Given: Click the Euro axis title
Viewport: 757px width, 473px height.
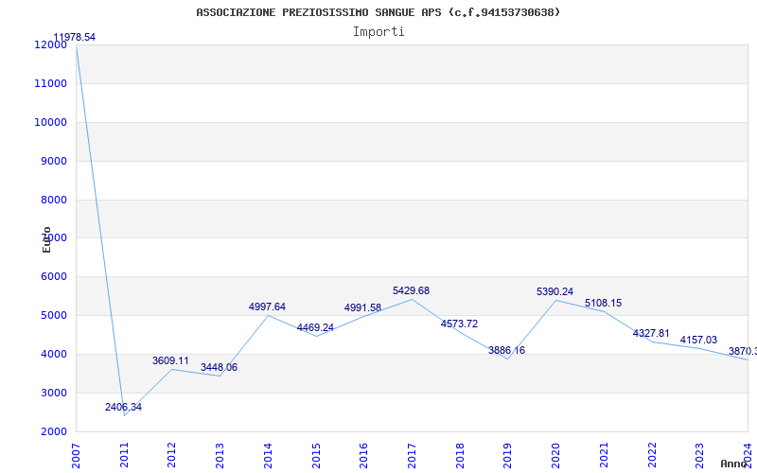Looking at the screenshot, I should 46,239.
